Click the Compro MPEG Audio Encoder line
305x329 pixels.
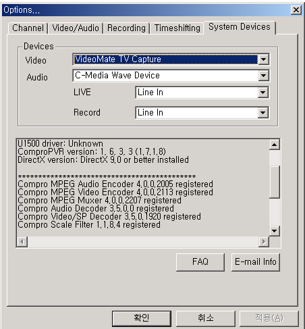tap(115, 184)
